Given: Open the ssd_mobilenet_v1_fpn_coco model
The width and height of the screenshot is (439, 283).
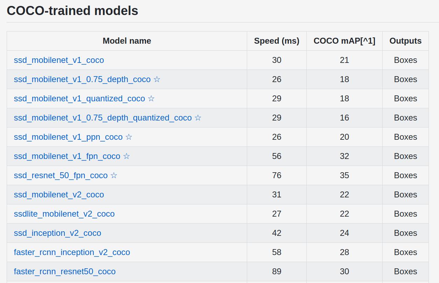Looking at the screenshot, I should 67,156.
